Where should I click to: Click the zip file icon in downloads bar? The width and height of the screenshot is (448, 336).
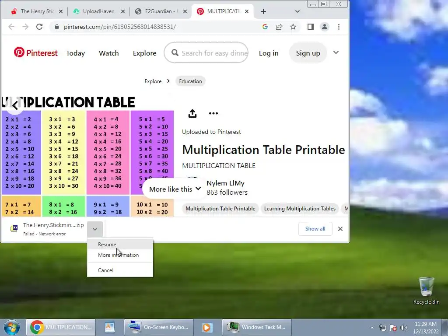pyautogui.click(x=14, y=228)
